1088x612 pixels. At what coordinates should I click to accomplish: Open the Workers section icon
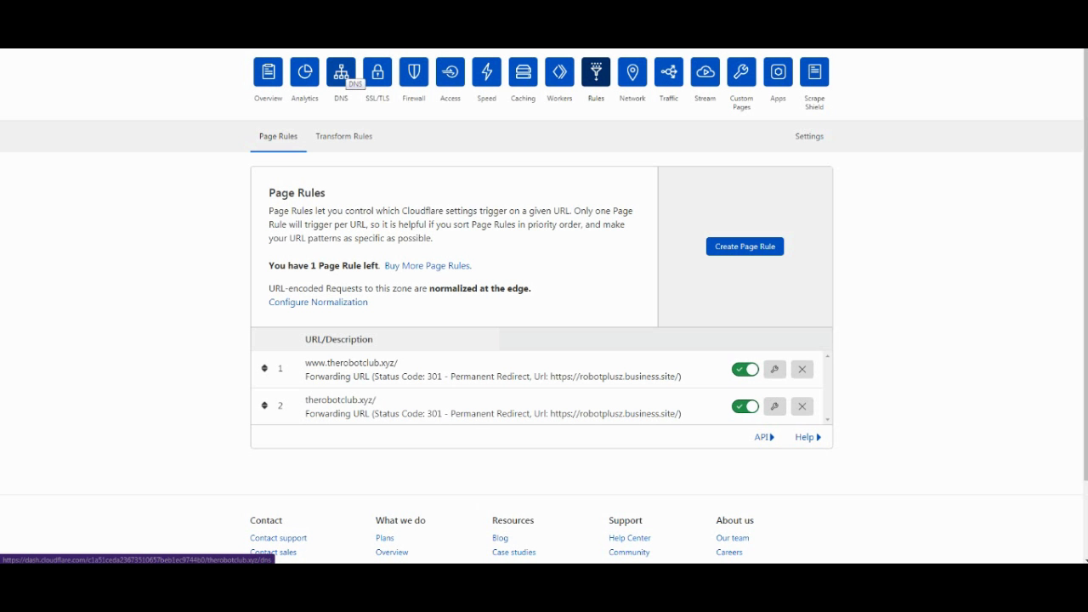click(559, 72)
